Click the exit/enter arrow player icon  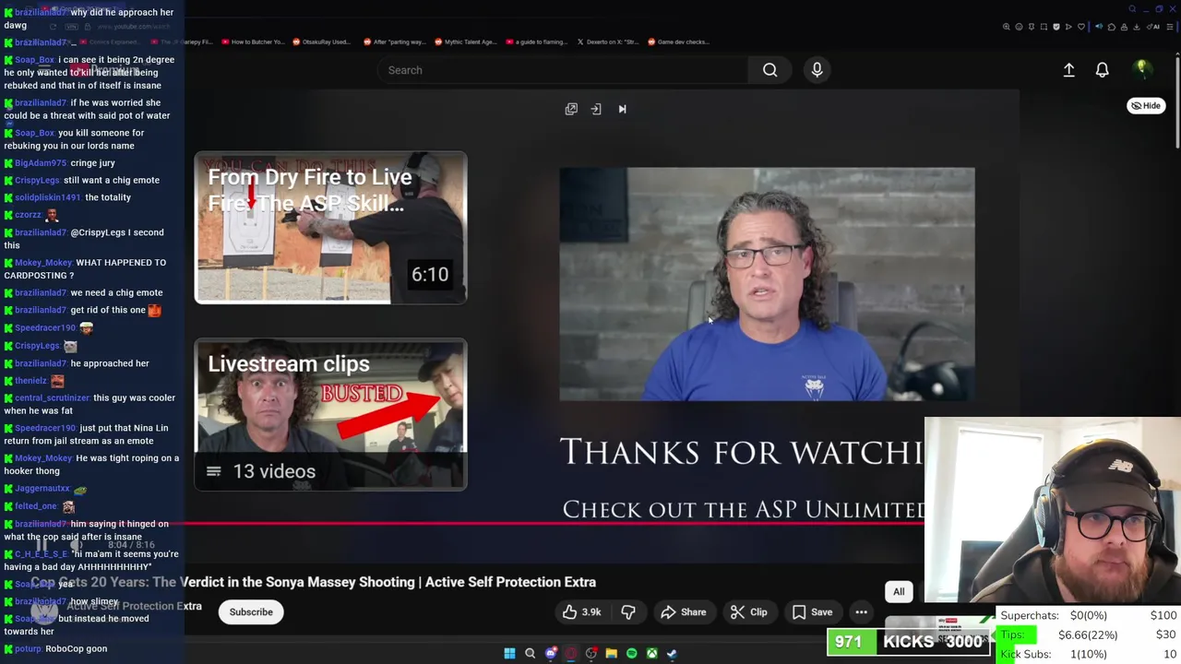point(596,109)
